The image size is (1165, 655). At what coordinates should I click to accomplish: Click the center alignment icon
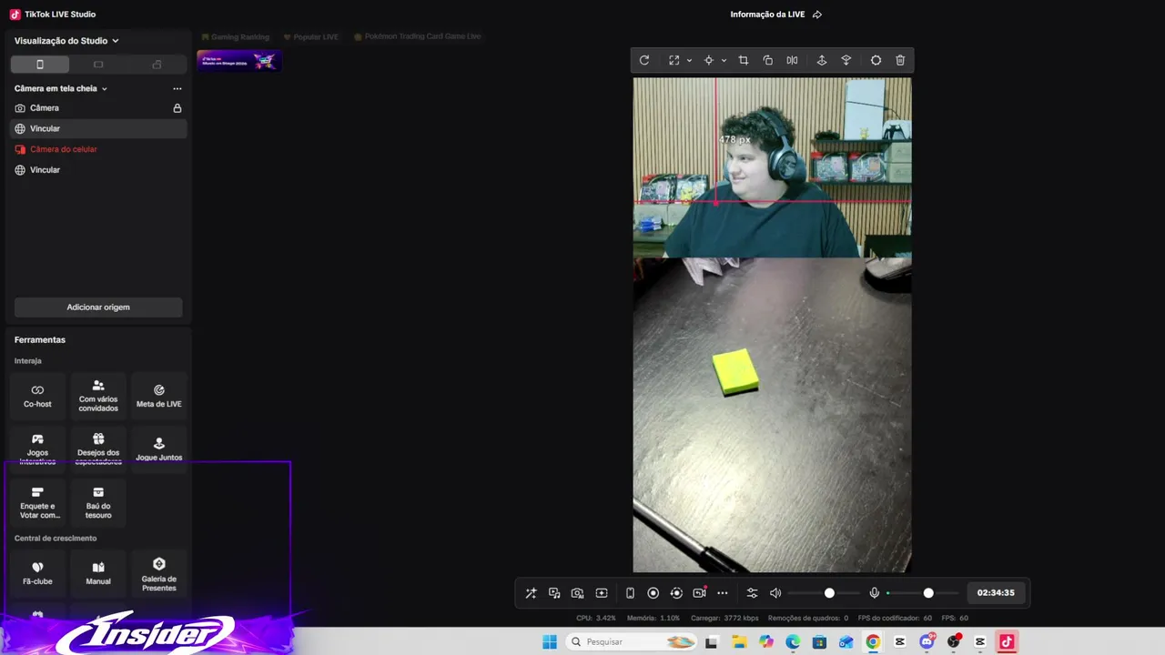pyautogui.click(x=708, y=60)
